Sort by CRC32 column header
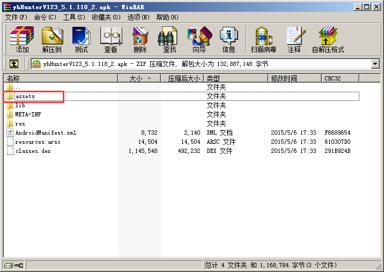384x272 pixels. pyautogui.click(x=341, y=78)
